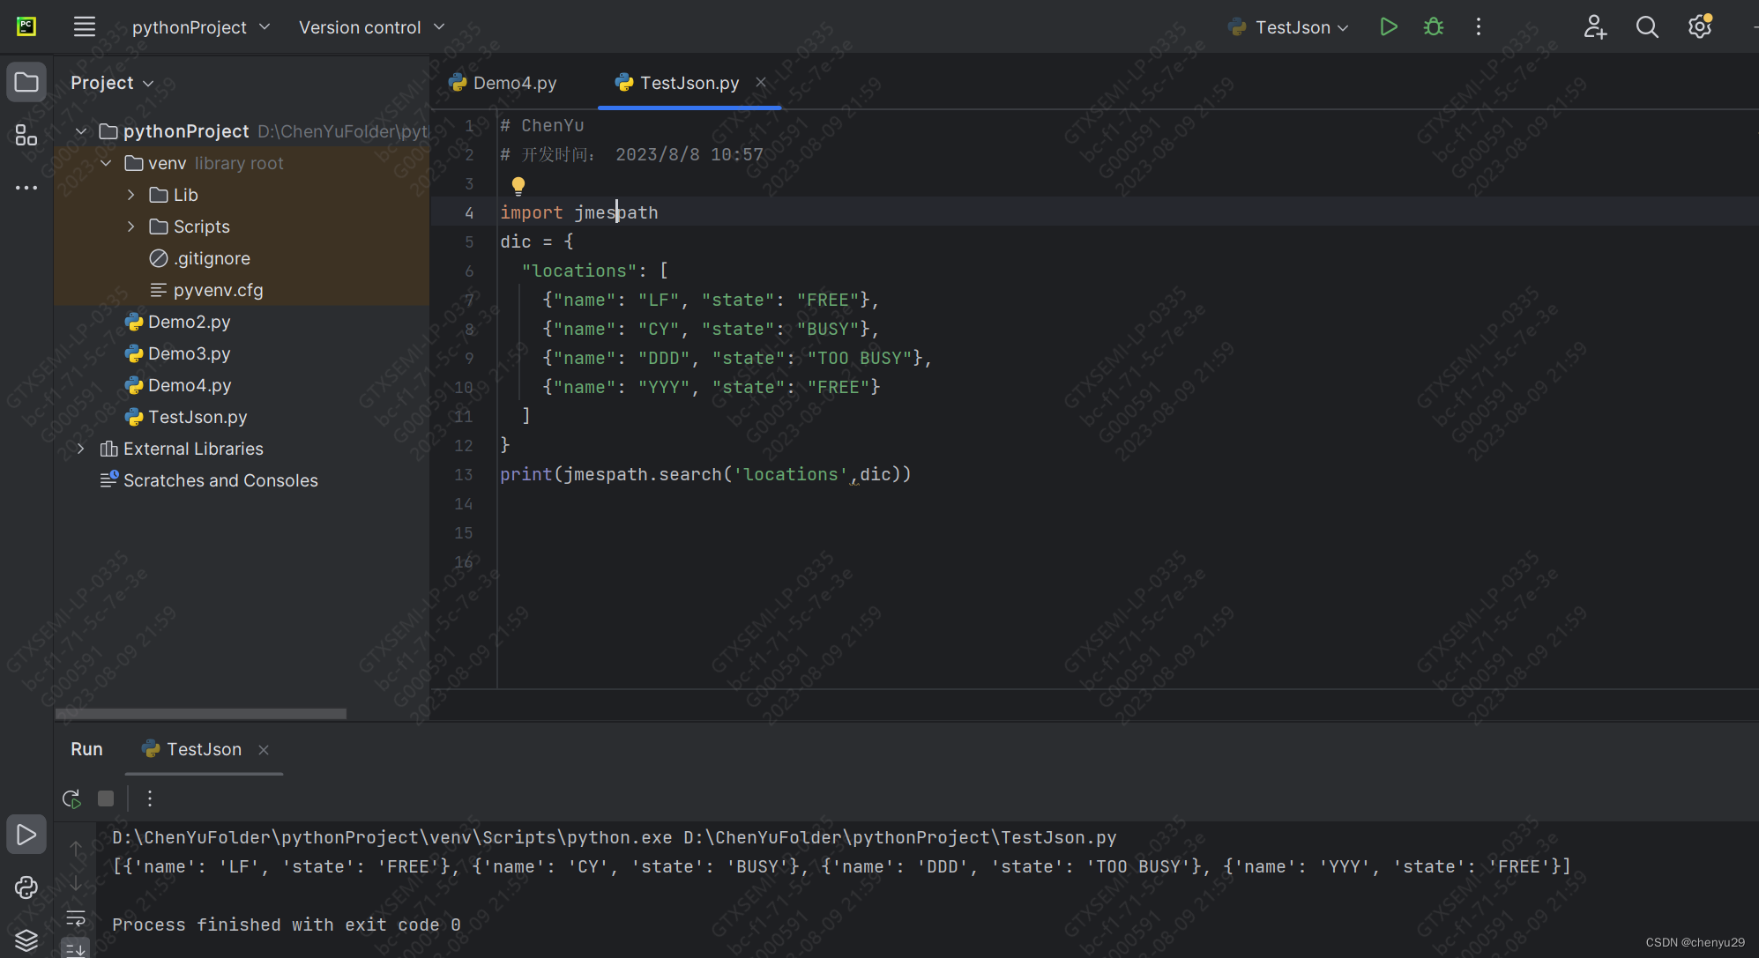Open the main hamburger menu
This screenshot has width=1759, height=958.
(x=85, y=27)
